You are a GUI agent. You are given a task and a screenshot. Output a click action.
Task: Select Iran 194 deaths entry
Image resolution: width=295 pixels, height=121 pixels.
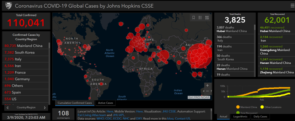(x=234, y=48)
